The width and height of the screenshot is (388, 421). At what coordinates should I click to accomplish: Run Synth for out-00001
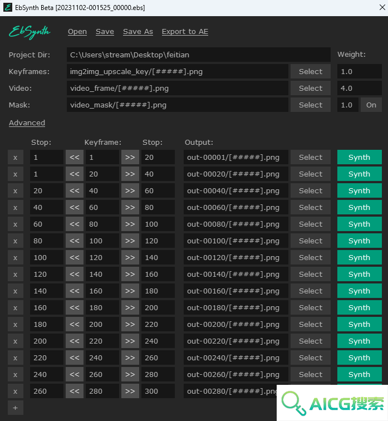[x=359, y=158]
